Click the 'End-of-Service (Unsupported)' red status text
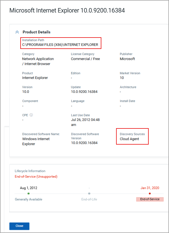The width and height of the screenshot is (169, 233). (x=36, y=177)
